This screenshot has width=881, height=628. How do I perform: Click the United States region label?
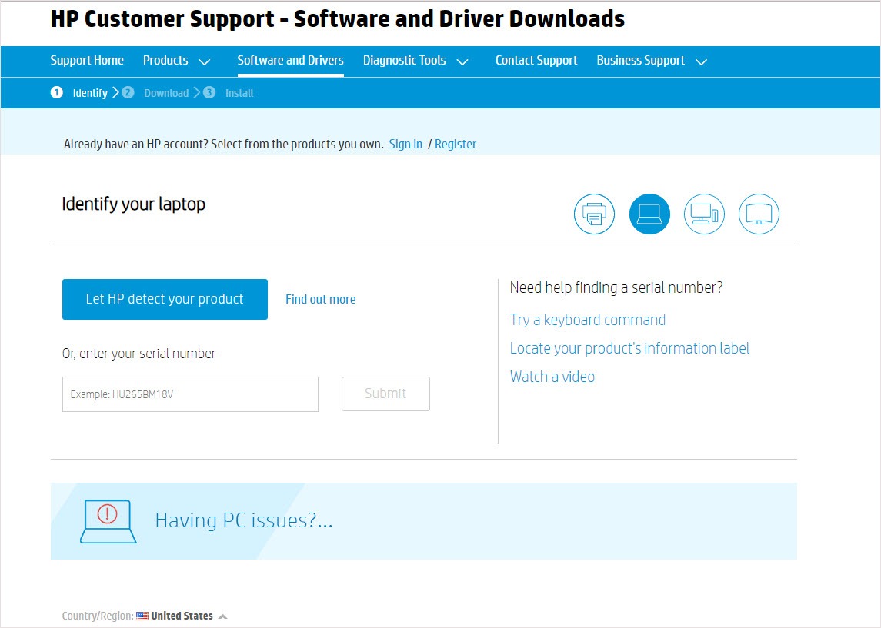[182, 616]
